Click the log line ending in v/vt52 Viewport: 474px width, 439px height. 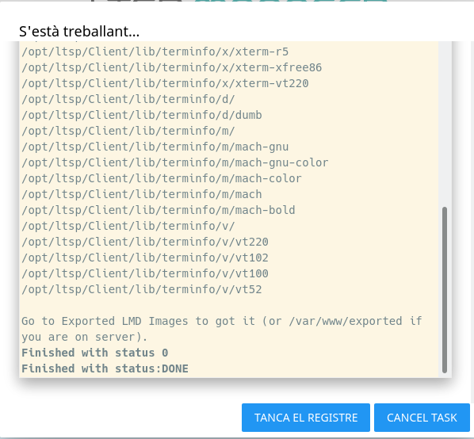[141, 289]
